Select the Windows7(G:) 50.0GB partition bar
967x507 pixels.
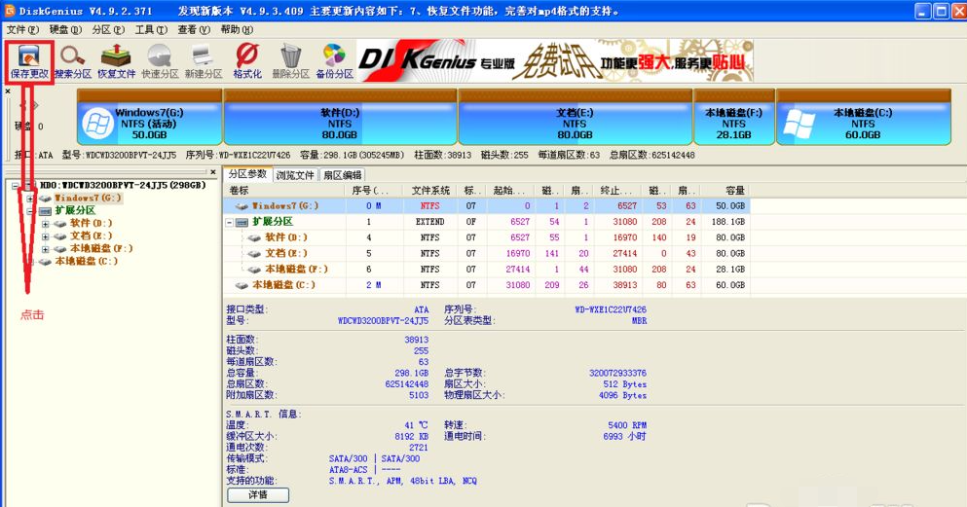[150, 117]
